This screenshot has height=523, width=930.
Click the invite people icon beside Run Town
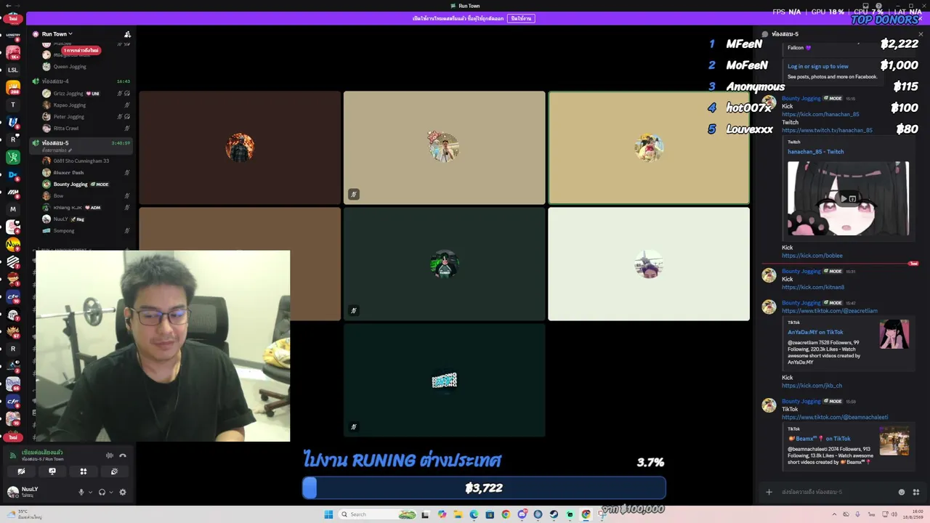click(128, 34)
